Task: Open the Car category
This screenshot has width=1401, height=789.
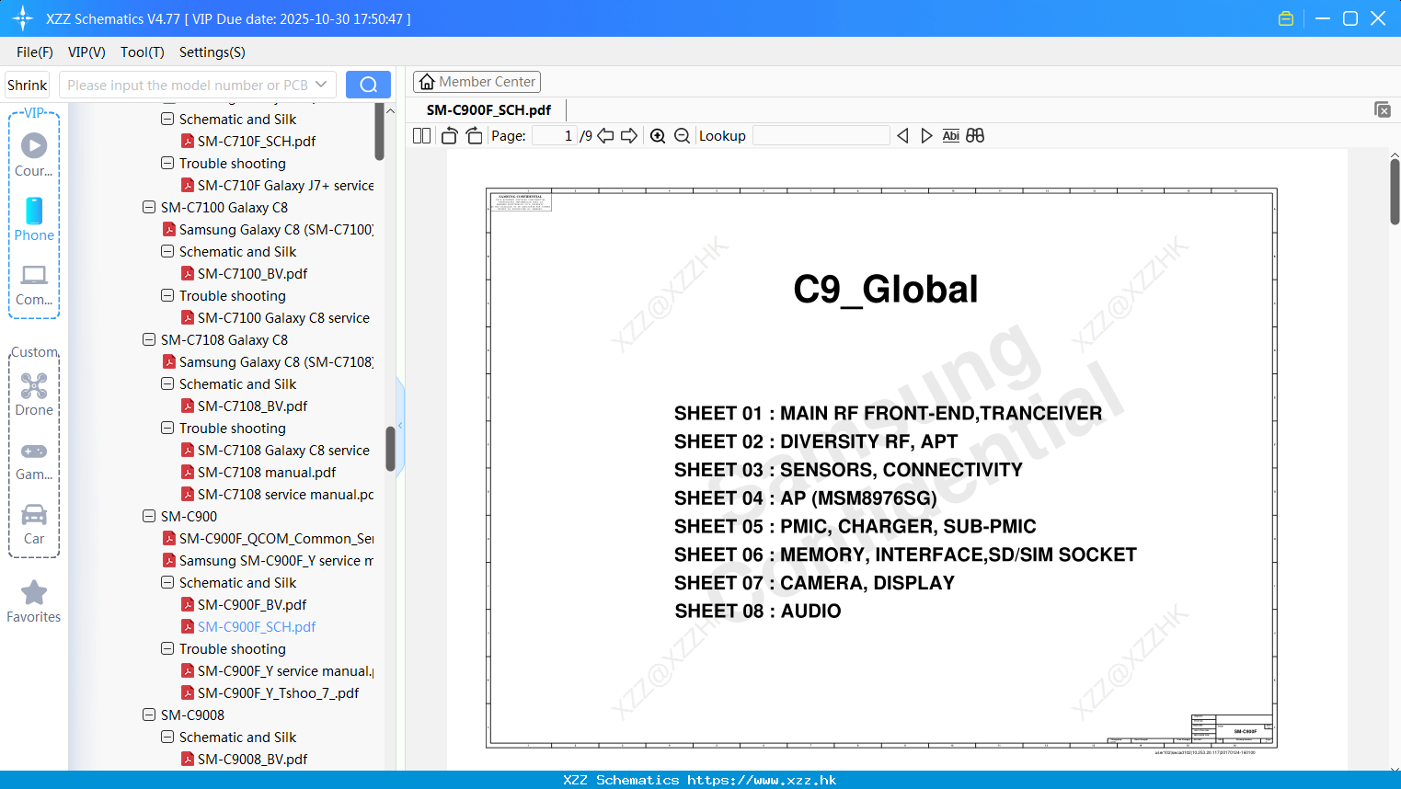Action: click(34, 524)
